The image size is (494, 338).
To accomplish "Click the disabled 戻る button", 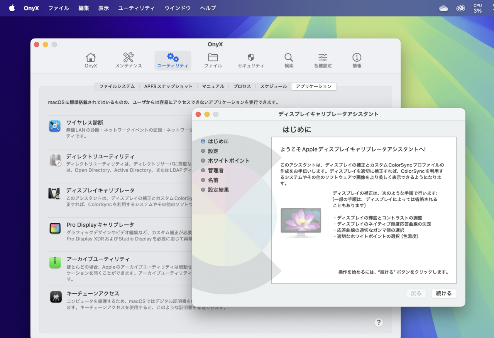I will pyautogui.click(x=416, y=293).
